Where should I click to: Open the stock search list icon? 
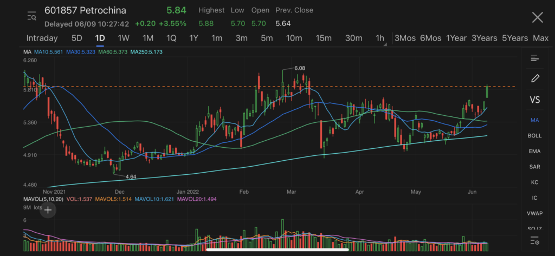tap(32, 16)
